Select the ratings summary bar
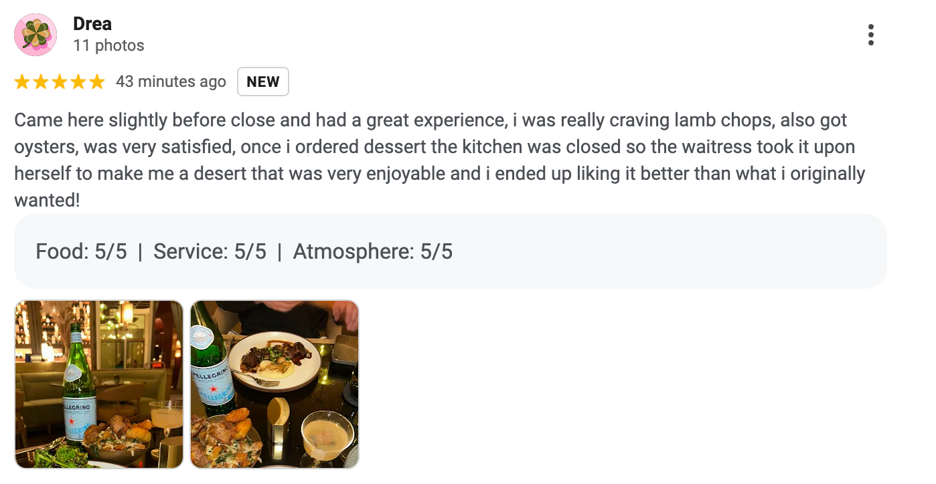The height and width of the screenshot is (484, 936). tap(450, 252)
